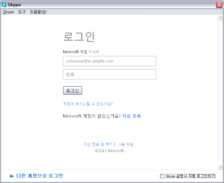Focus the 암호 password field

(110, 74)
